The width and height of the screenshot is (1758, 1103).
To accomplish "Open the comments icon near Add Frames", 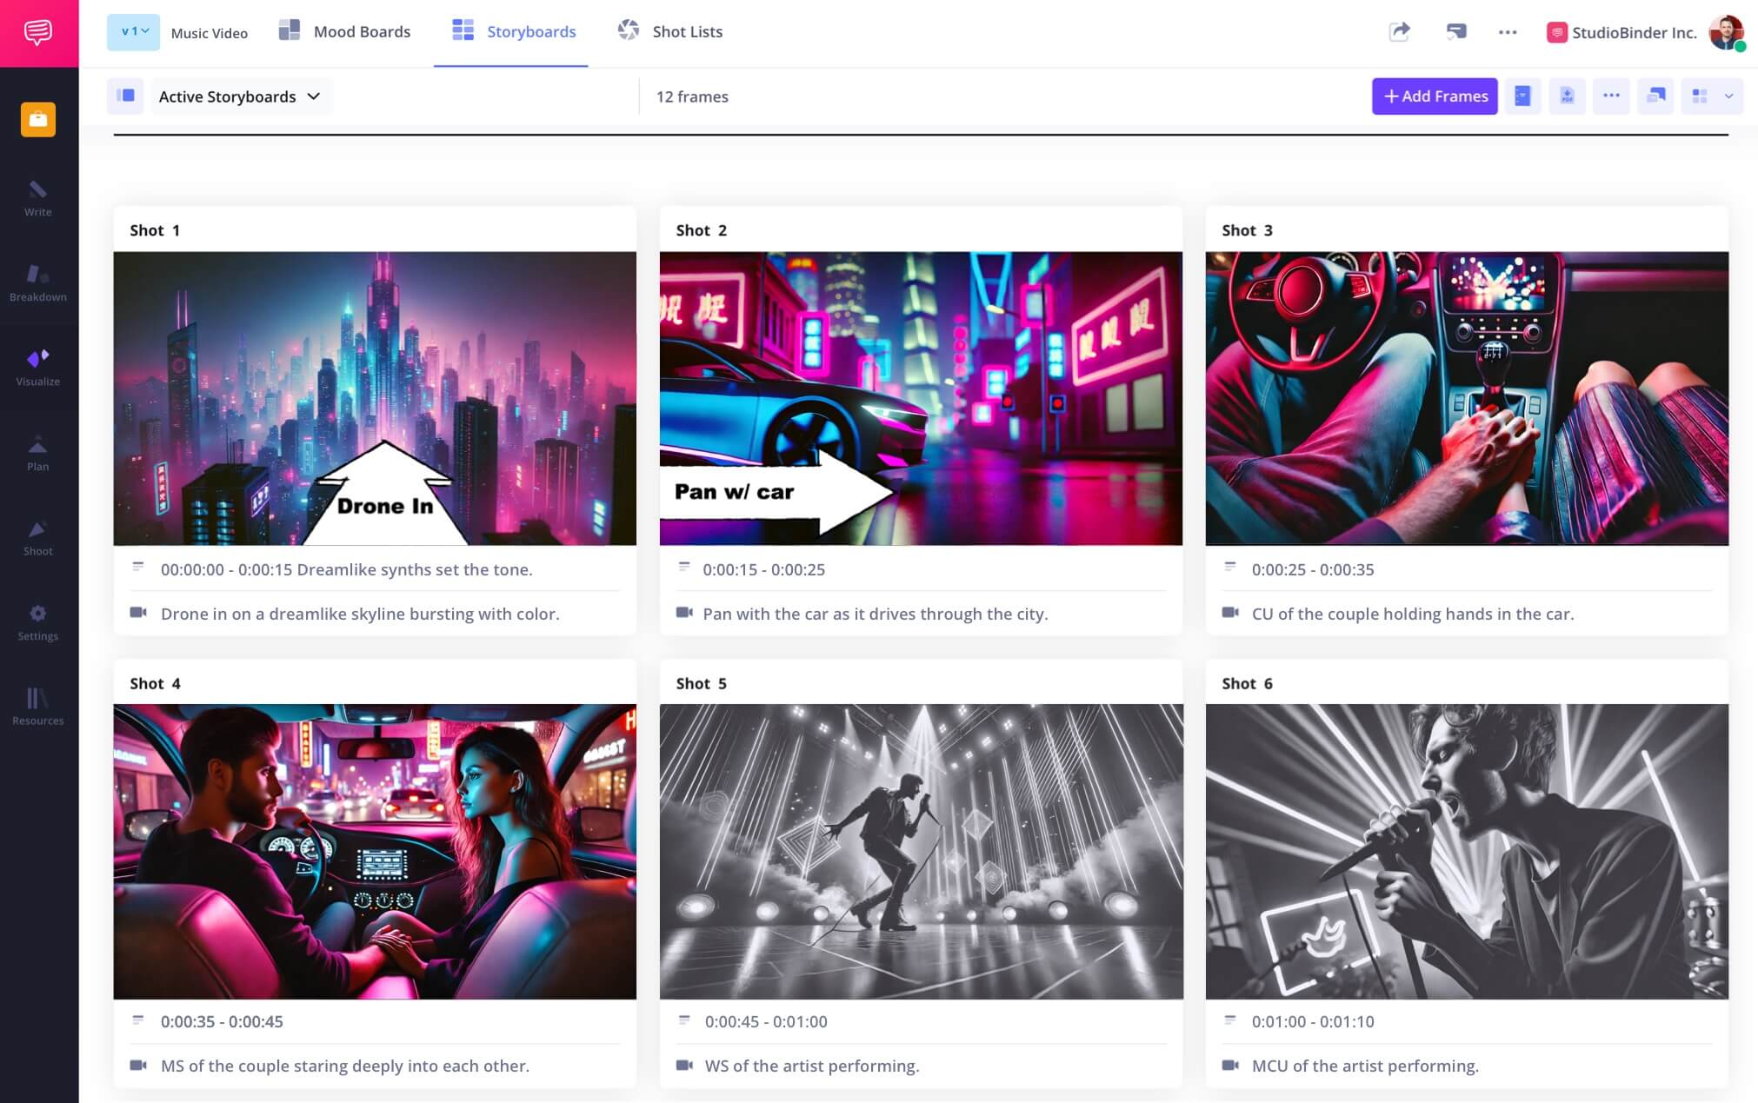I will click(x=1655, y=96).
